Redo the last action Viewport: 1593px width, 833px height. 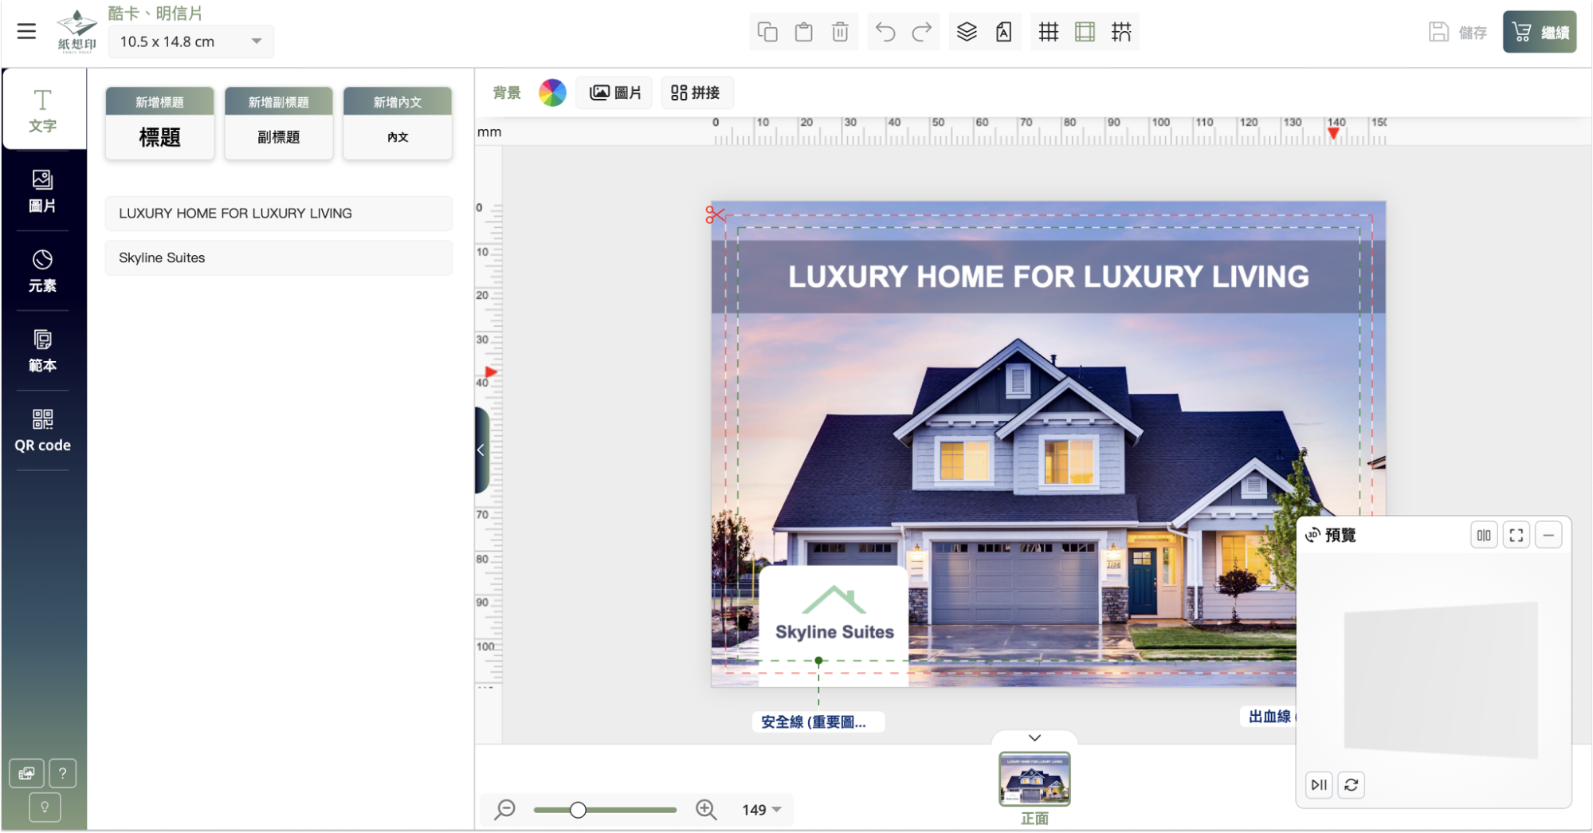coord(922,32)
